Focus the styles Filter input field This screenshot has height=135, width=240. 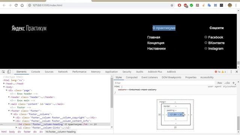pos(165,83)
